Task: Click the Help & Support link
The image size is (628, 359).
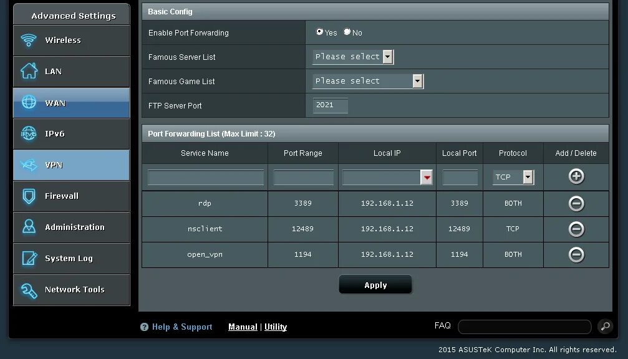Action: pyautogui.click(x=182, y=327)
